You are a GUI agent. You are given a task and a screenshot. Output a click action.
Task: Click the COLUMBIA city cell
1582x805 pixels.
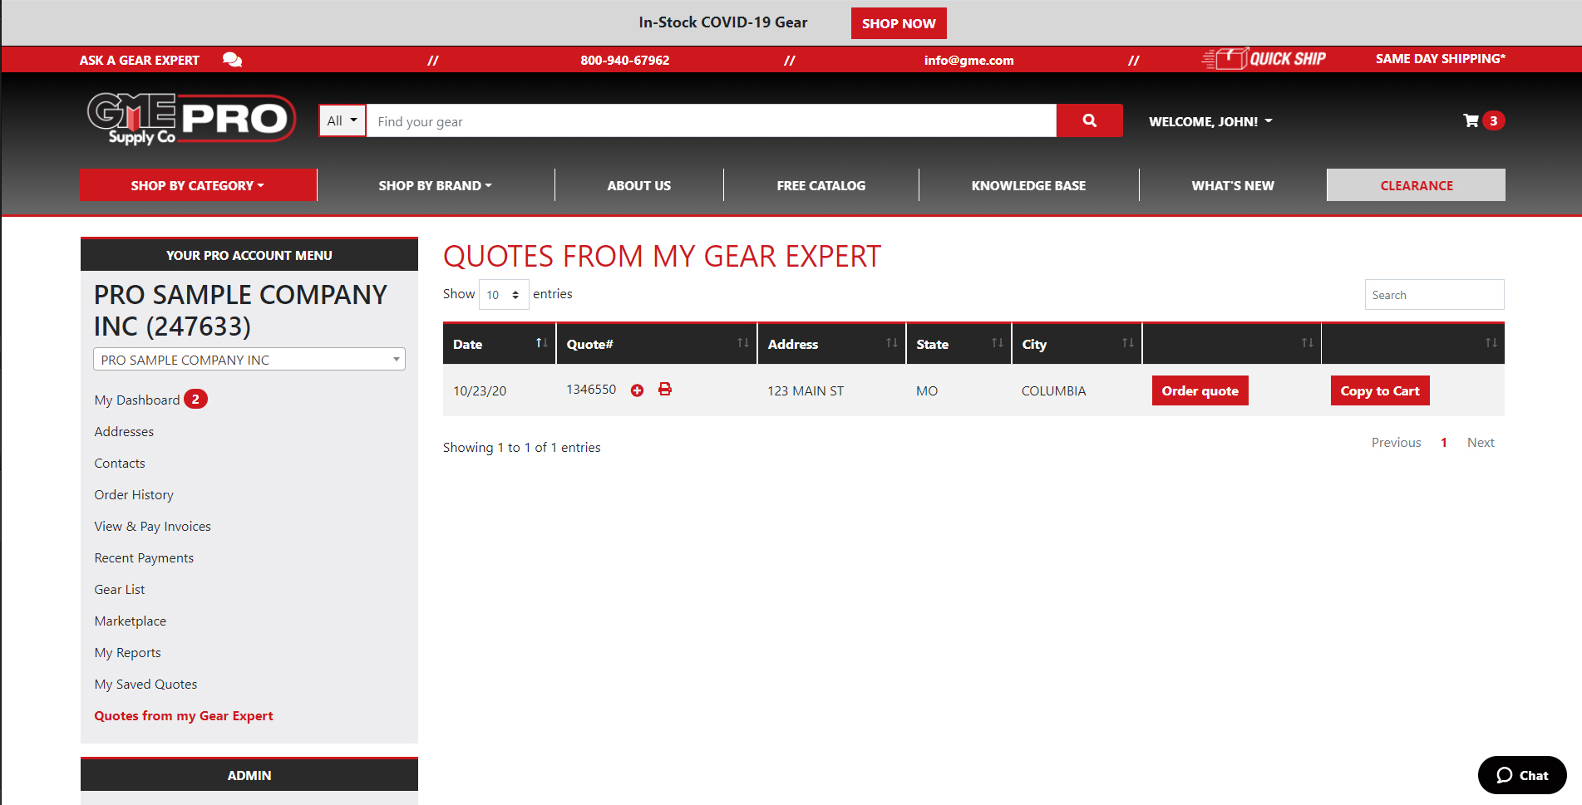coord(1053,391)
